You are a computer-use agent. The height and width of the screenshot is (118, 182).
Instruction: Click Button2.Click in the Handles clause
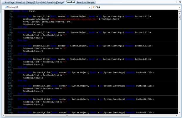point(143,32)
